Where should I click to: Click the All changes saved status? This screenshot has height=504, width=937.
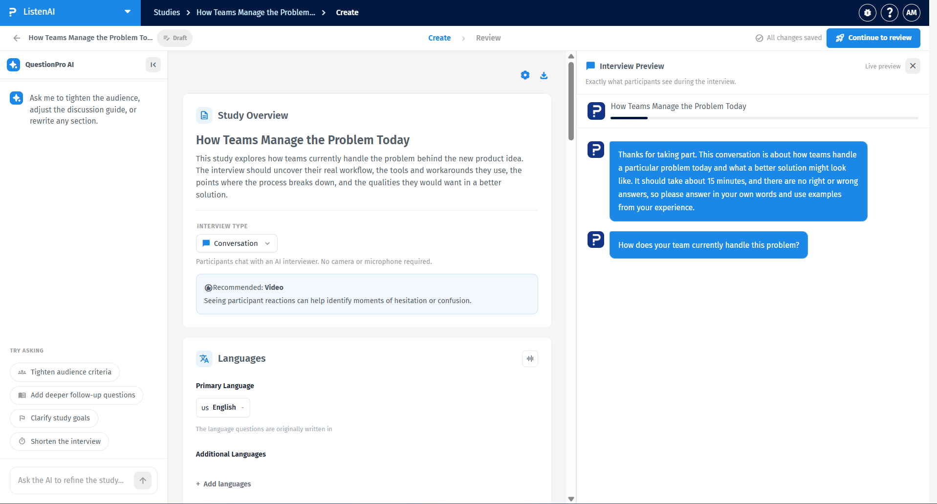pyautogui.click(x=788, y=38)
